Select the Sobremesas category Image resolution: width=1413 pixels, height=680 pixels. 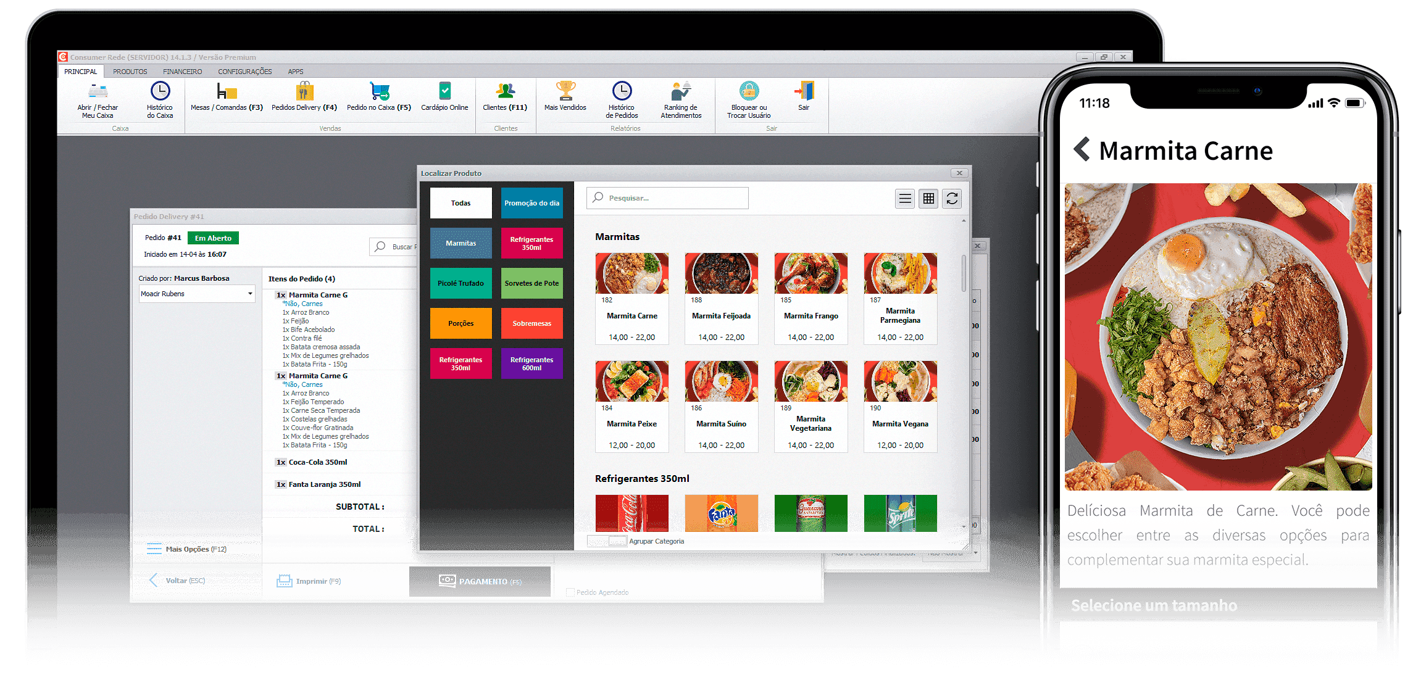tap(532, 323)
